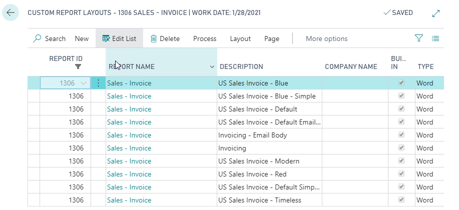
Task: Open the Layout menu
Action: tap(240, 38)
